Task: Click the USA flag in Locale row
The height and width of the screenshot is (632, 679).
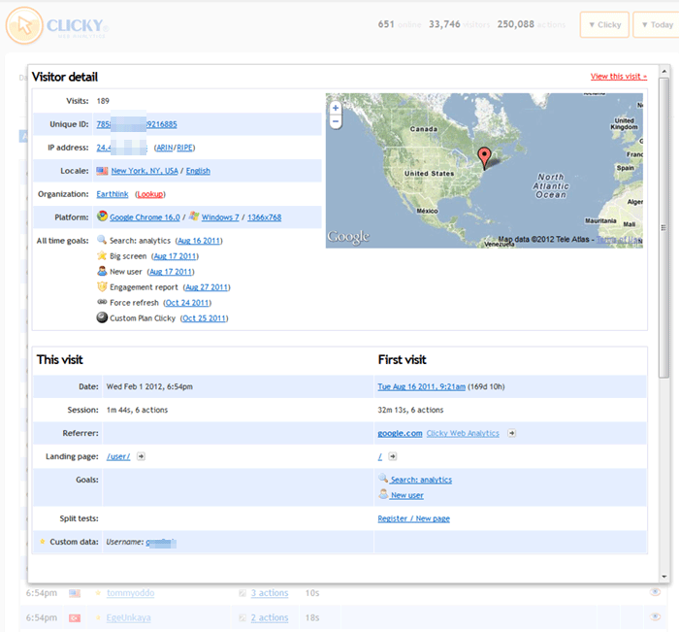Action: pos(102,171)
